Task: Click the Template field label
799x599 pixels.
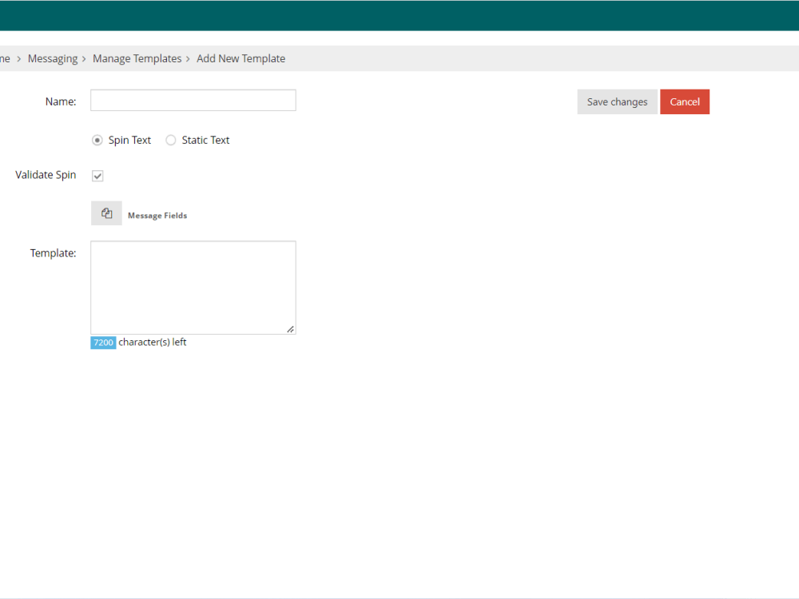Action: (53, 252)
